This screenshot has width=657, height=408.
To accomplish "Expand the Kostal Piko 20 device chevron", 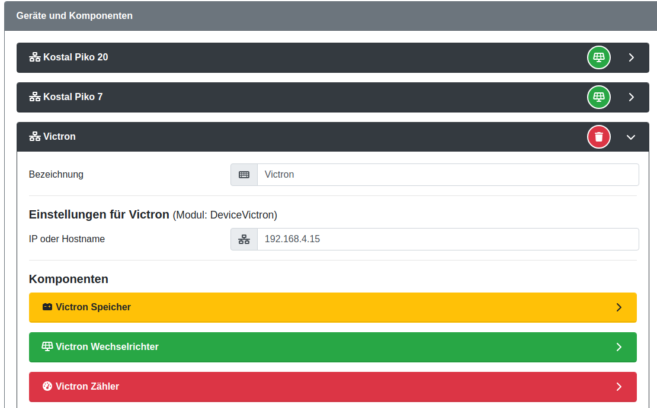I will point(631,57).
